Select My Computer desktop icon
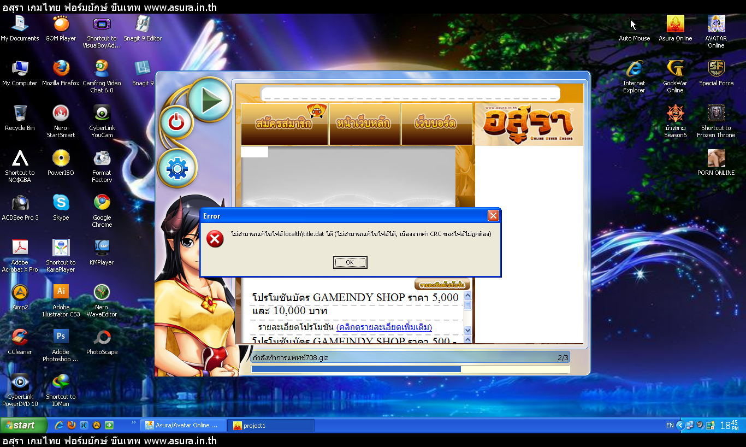746x447 pixels. click(x=20, y=73)
